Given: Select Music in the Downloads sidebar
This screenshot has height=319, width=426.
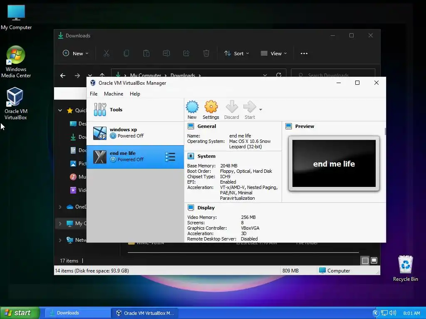Looking at the screenshot, I should point(78,177).
